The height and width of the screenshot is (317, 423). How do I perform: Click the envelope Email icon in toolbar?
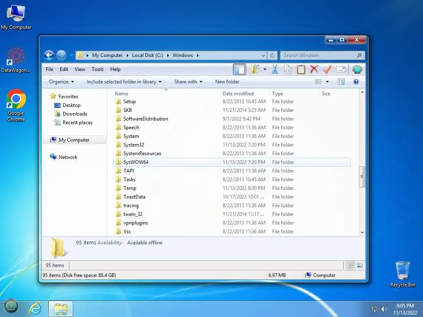341,69
